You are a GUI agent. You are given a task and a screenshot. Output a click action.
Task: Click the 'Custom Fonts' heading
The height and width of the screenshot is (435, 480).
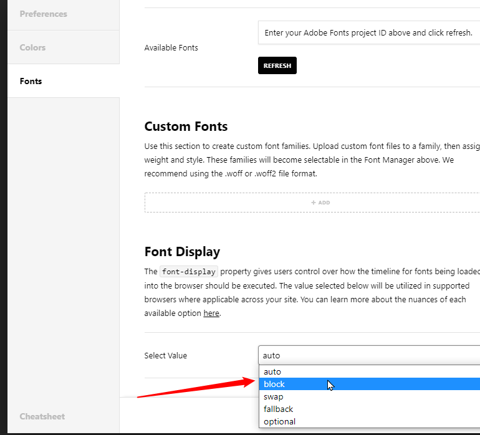(186, 127)
